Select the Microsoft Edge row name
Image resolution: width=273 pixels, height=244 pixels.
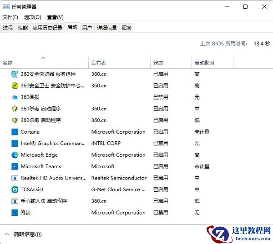click(x=39, y=155)
